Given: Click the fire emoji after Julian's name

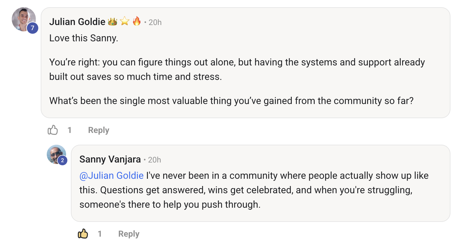Looking at the screenshot, I should click(x=137, y=21).
